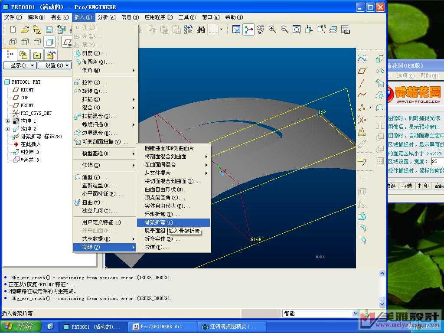444x333 pixels.
Task: Click the Refit view icon
Action: (297, 29)
